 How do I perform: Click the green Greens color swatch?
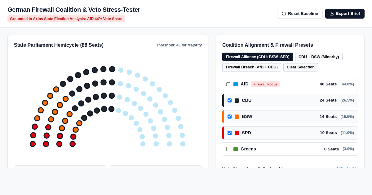(x=236, y=149)
